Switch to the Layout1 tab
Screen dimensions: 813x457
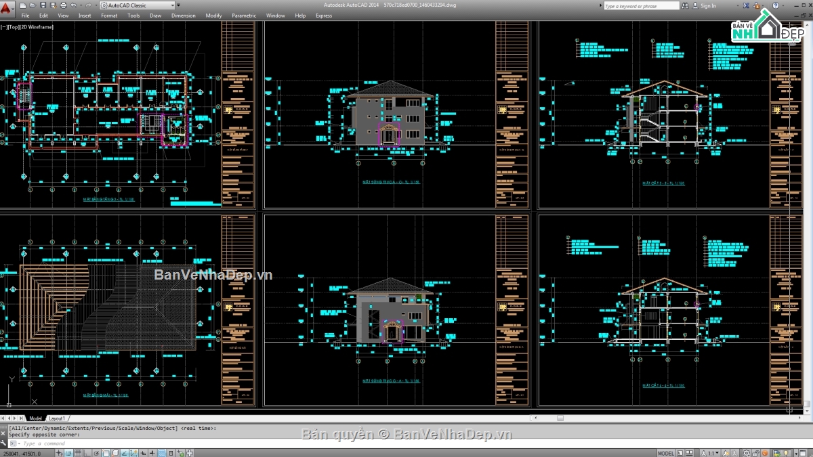pyautogui.click(x=57, y=418)
